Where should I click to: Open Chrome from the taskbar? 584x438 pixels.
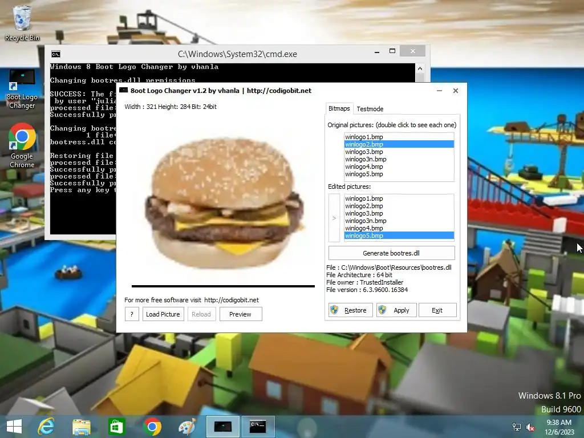pyautogui.click(x=152, y=427)
